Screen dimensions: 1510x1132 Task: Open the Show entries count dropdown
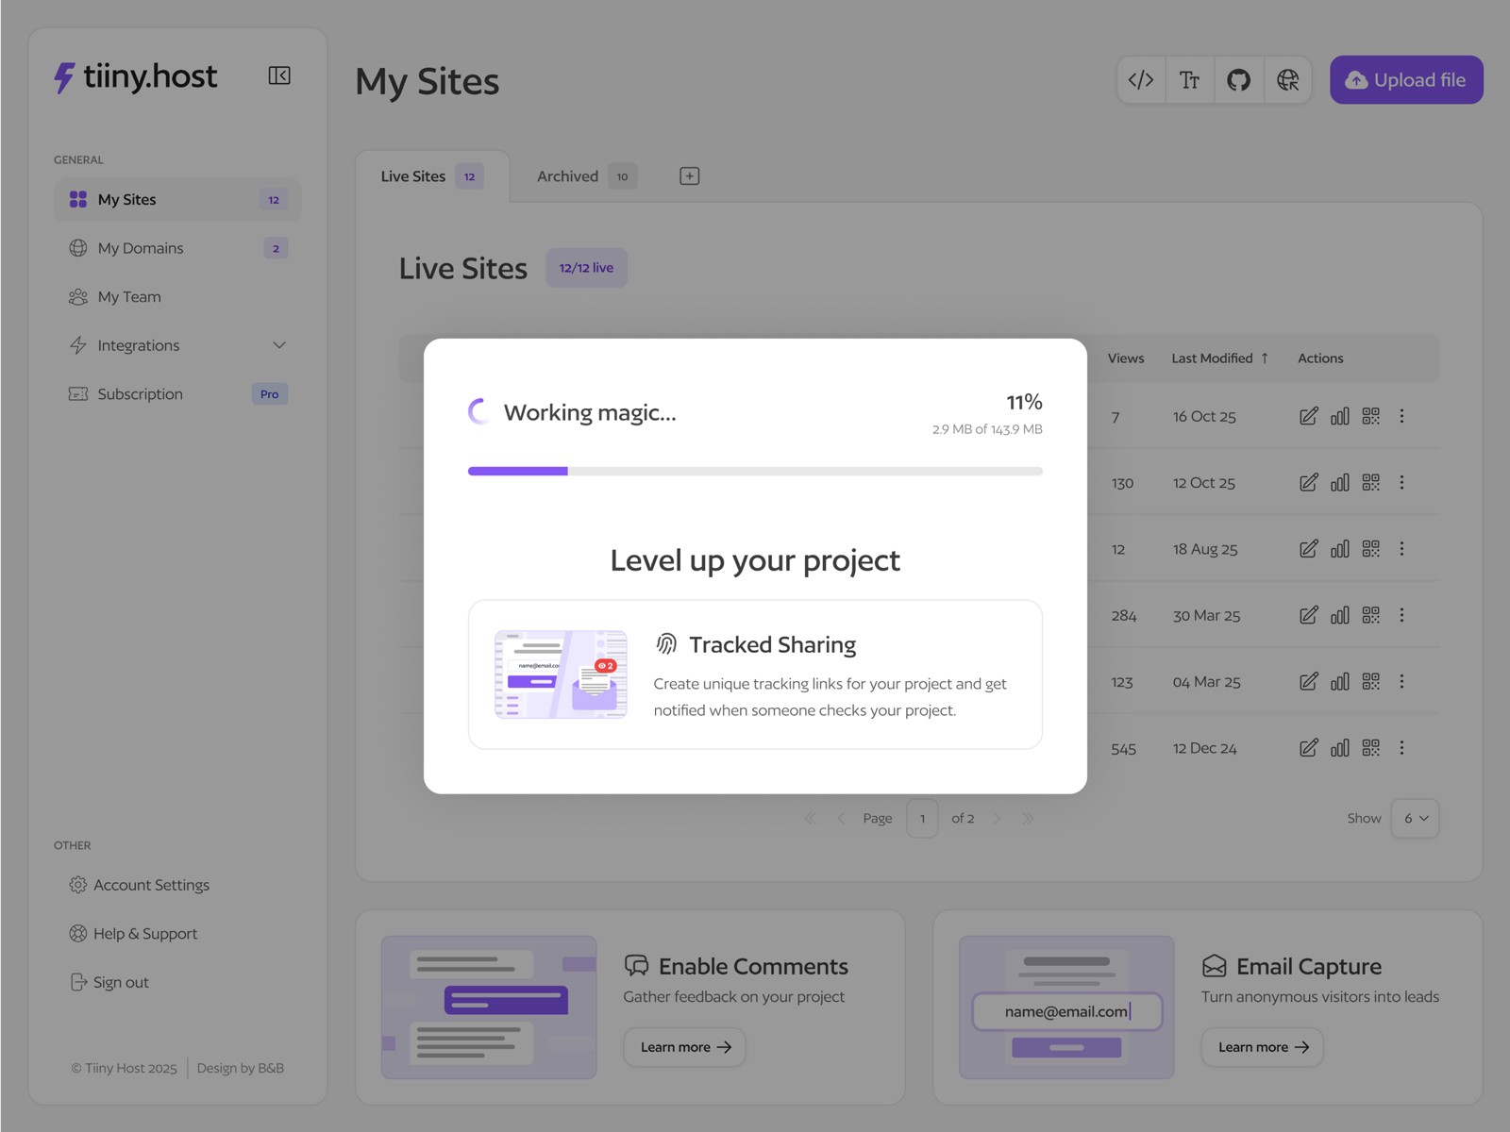1415,818
